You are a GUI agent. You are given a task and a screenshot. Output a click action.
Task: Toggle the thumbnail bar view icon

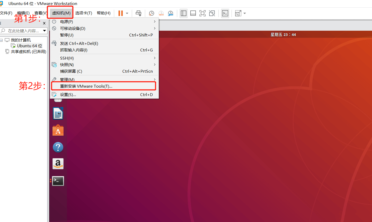[x=193, y=13]
